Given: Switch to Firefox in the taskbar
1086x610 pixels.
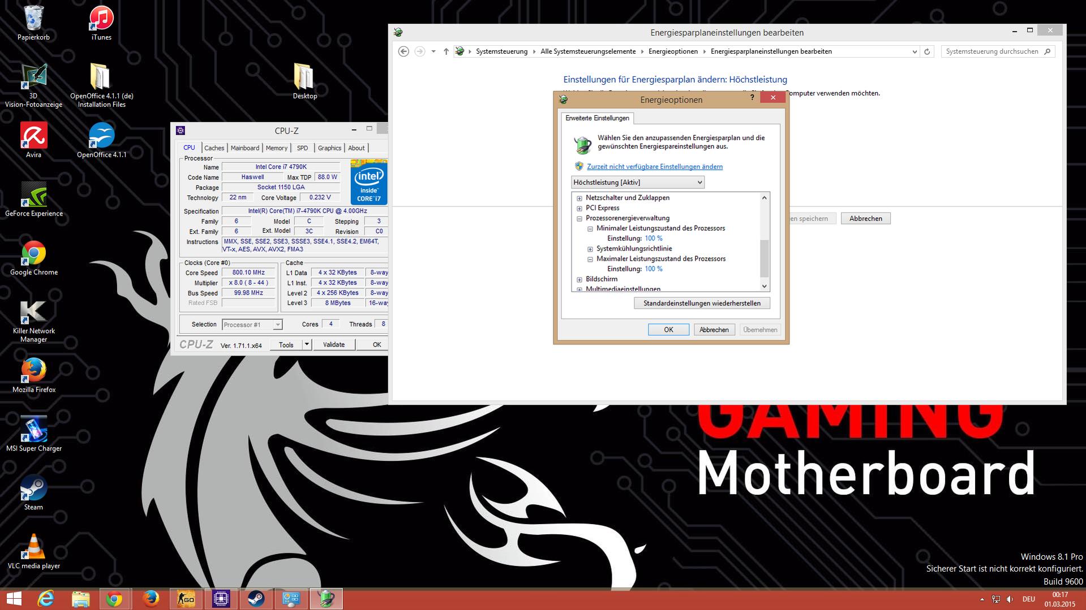Looking at the screenshot, I should point(151,599).
